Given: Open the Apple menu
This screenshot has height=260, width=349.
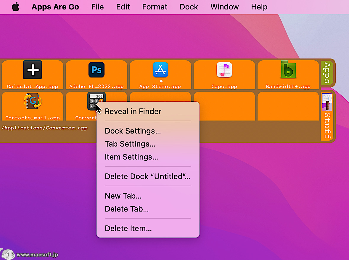Looking at the screenshot, I should coord(16,7).
